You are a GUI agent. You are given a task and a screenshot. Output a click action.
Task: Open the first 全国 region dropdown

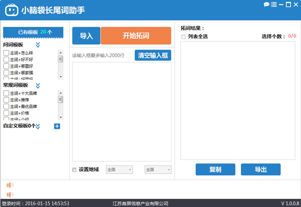pos(119,169)
